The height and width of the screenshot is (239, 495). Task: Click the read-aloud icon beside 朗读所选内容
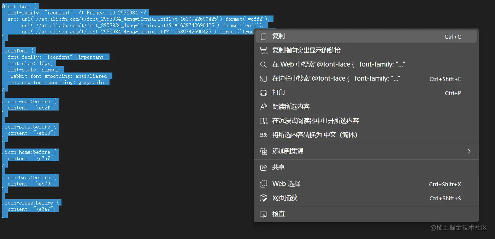tap(264, 107)
